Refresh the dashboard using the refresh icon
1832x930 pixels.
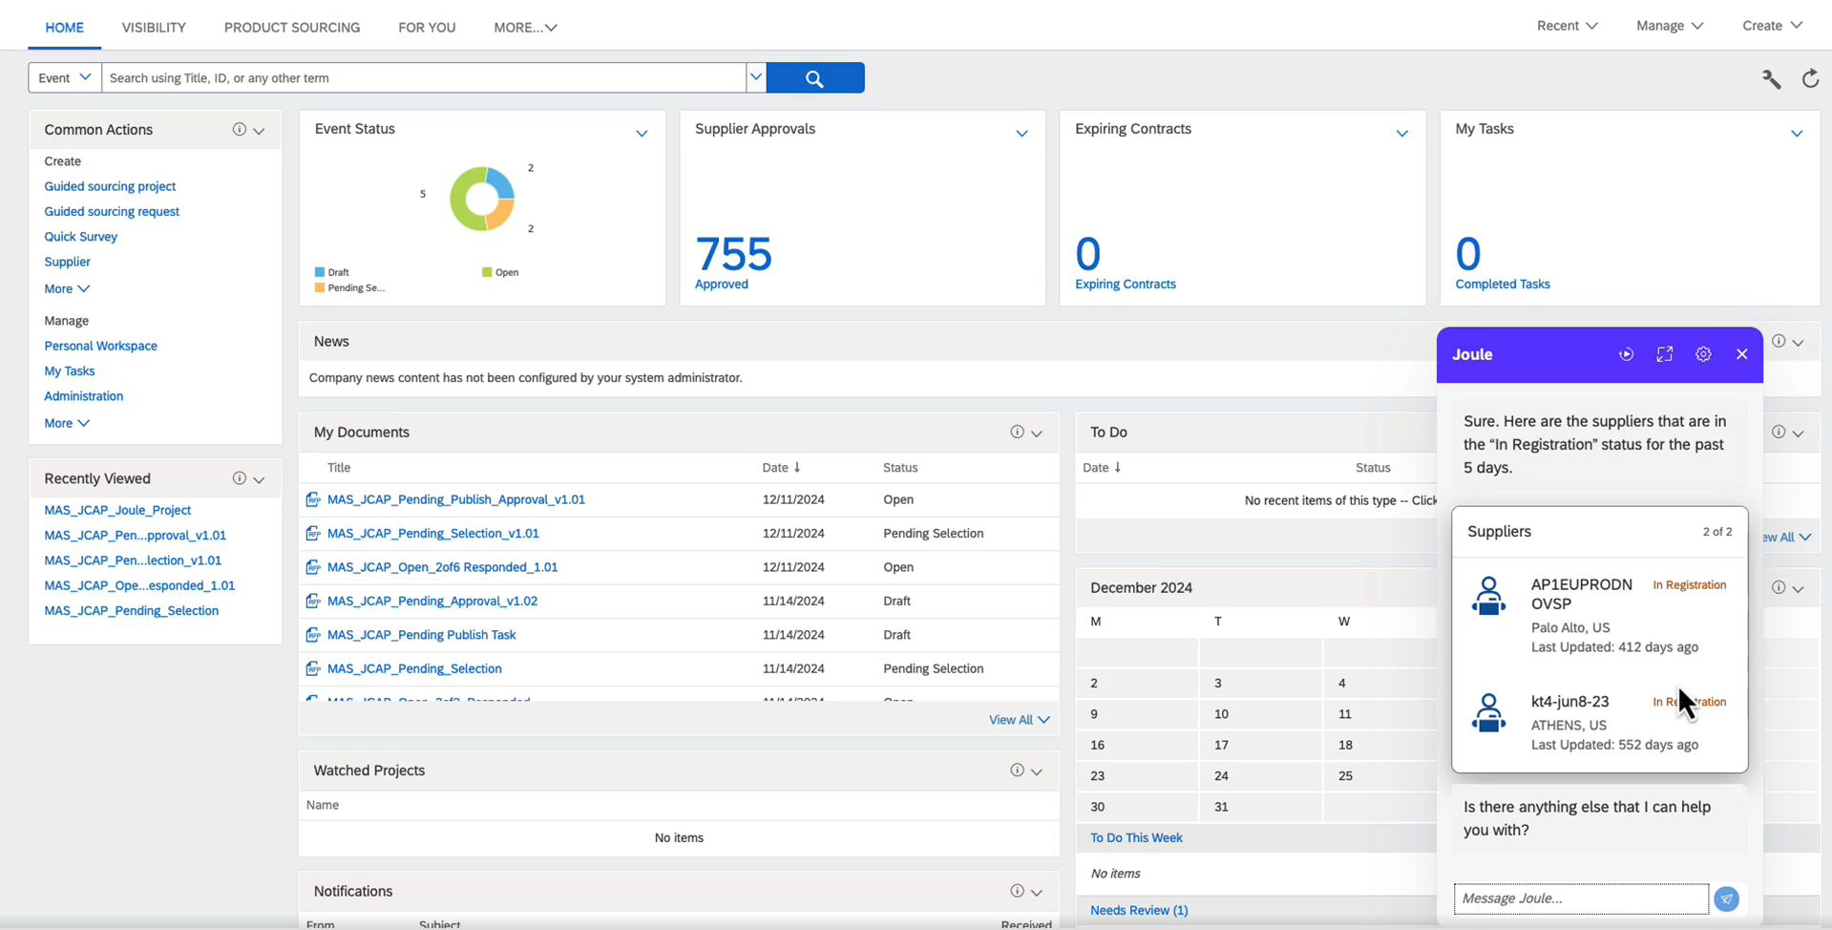point(1810,78)
